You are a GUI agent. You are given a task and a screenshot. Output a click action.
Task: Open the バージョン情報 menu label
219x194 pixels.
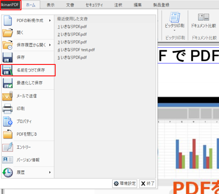click(28, 160)
